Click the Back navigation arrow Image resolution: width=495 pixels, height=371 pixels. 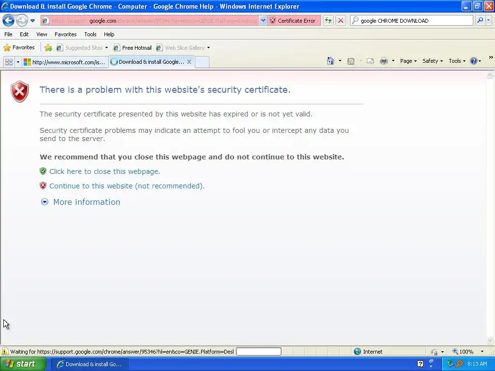tap(8, 21)
